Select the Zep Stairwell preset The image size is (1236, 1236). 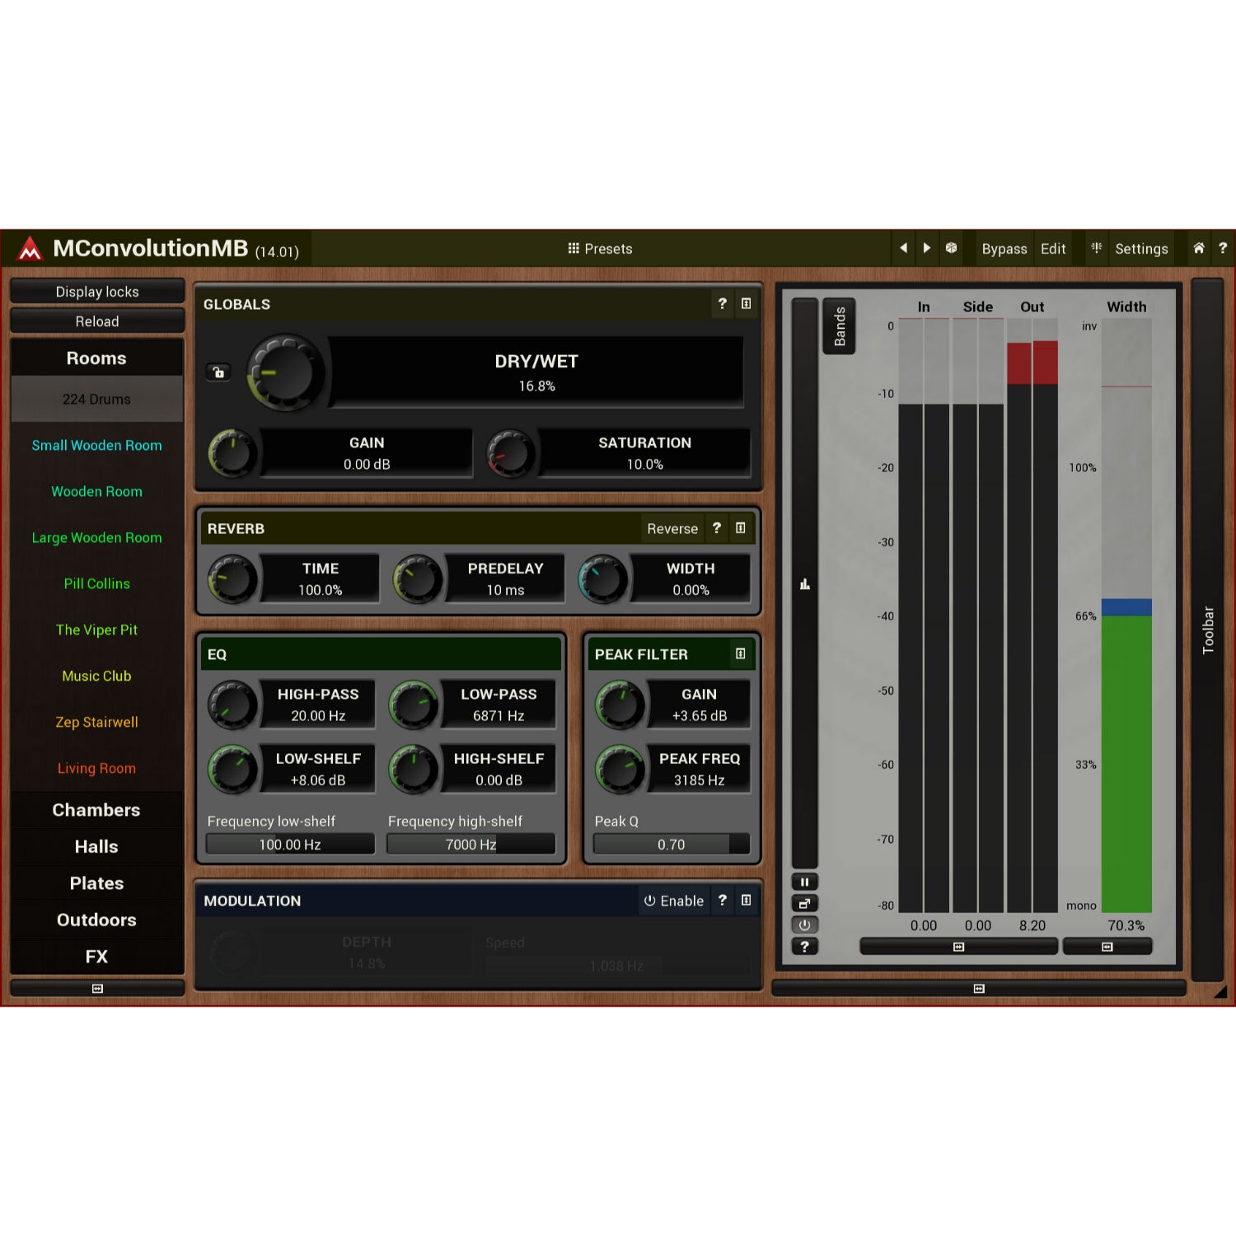pos(96,722)
